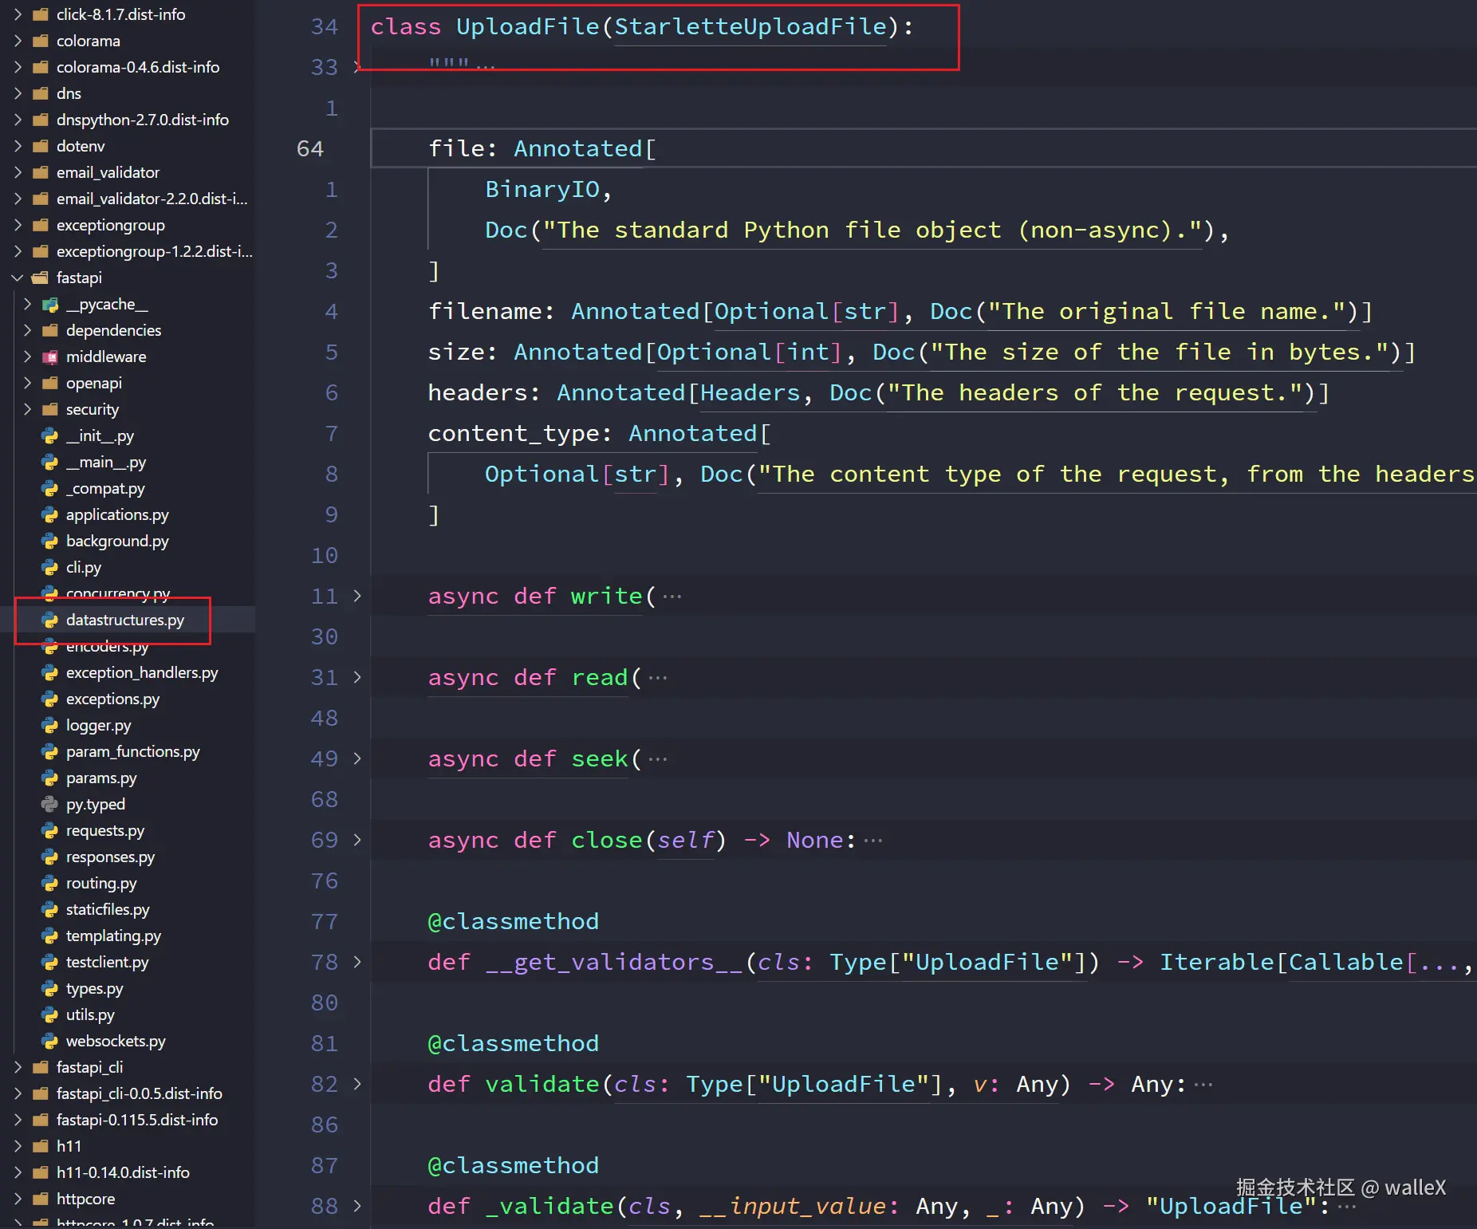Unfold the async def write method

coord(357,596)
